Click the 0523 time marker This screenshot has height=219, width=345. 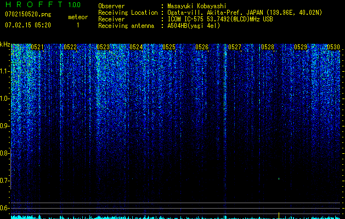pyautogui.click(x=103, y=47)
